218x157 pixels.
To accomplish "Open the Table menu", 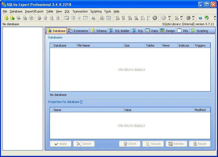I will (x=50, y=11).
